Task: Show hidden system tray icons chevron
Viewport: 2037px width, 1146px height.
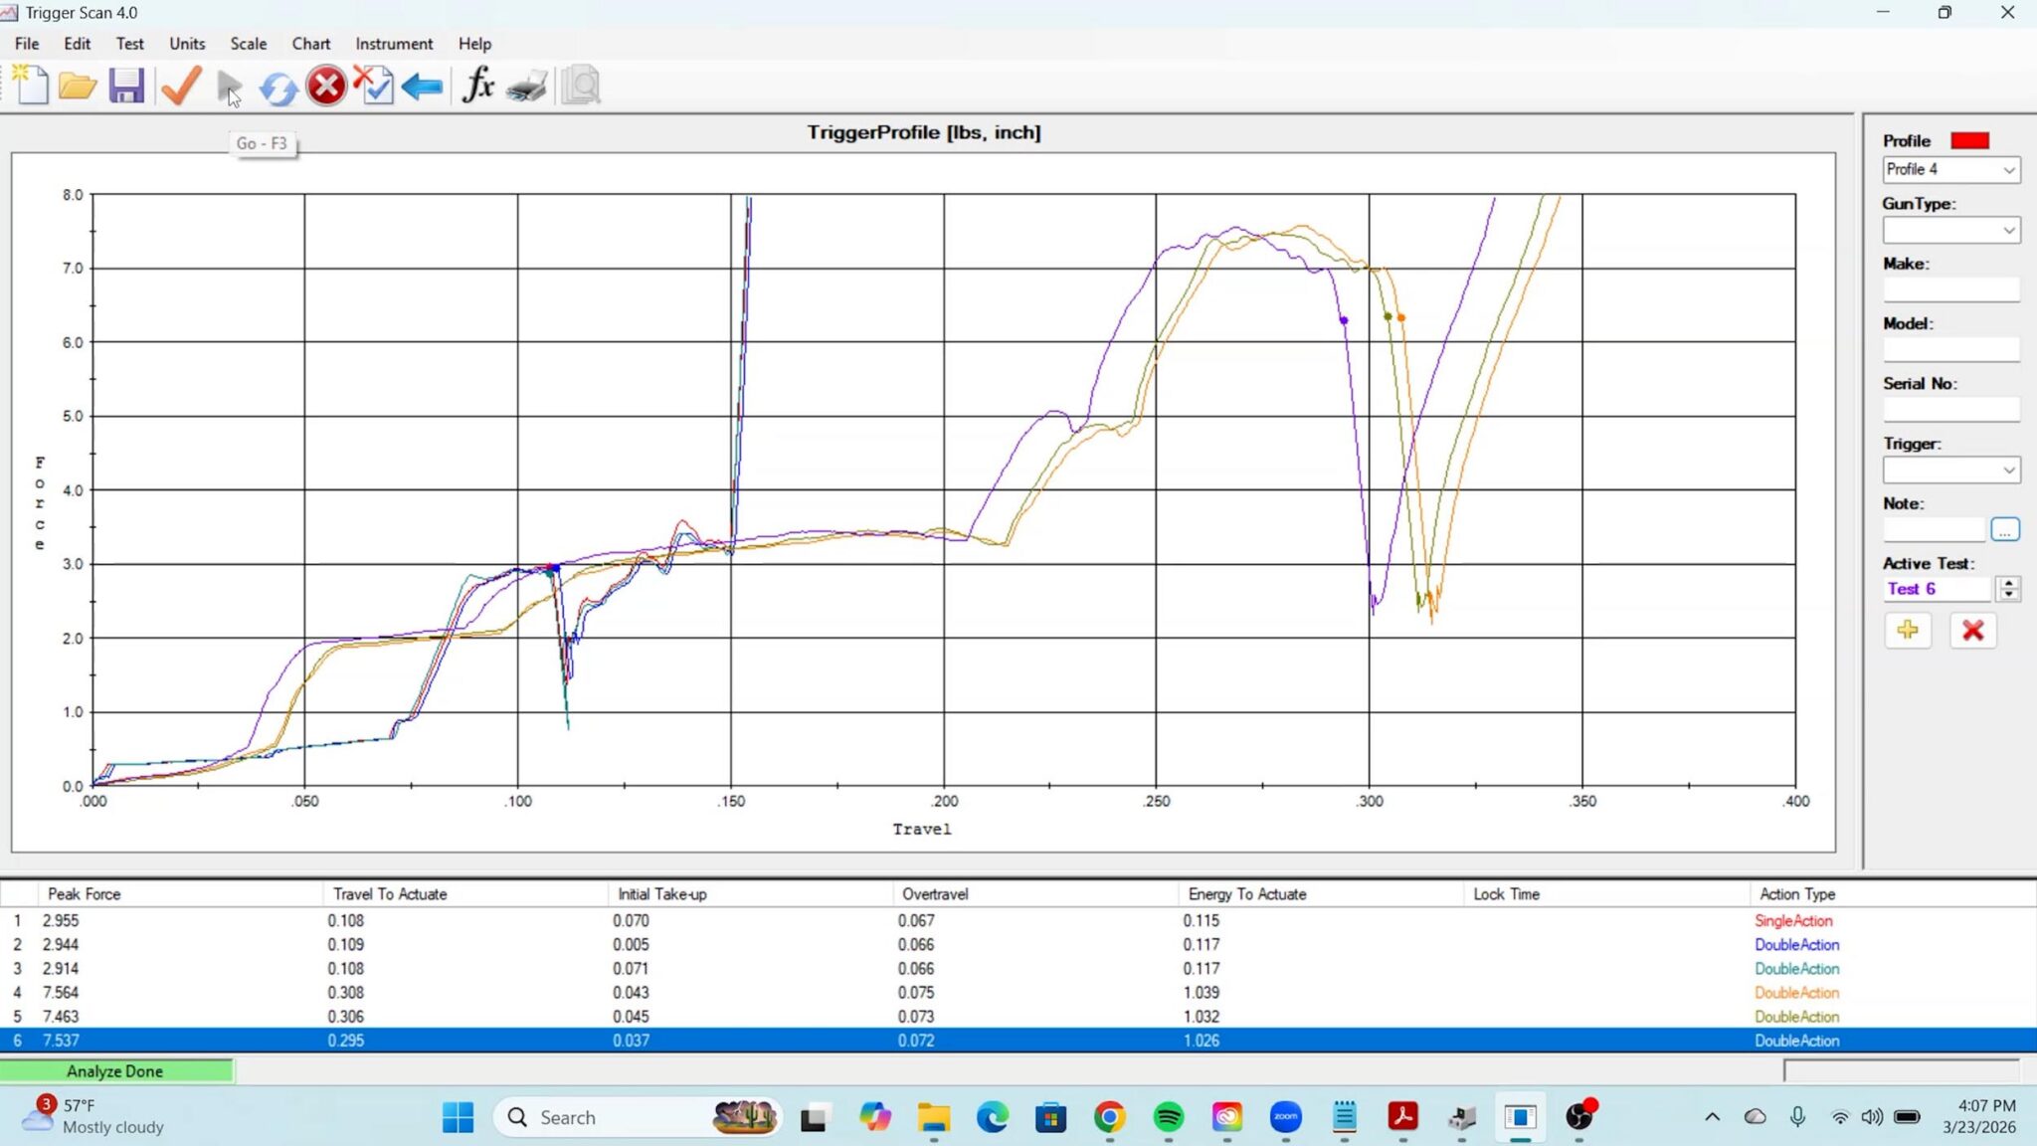Action: [x=1713, y=1117]
